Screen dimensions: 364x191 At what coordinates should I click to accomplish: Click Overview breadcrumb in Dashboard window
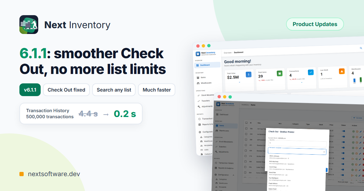click(x=227, y=53)
